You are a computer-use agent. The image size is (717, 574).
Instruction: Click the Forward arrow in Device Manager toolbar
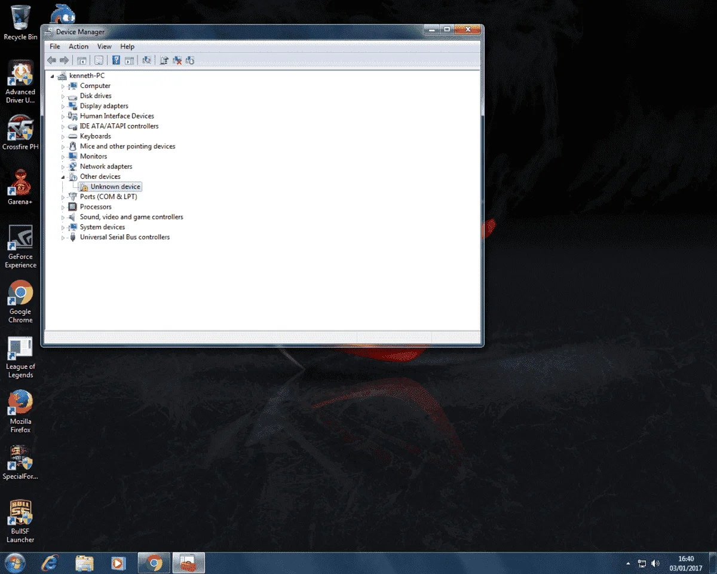tap(64, 60)
